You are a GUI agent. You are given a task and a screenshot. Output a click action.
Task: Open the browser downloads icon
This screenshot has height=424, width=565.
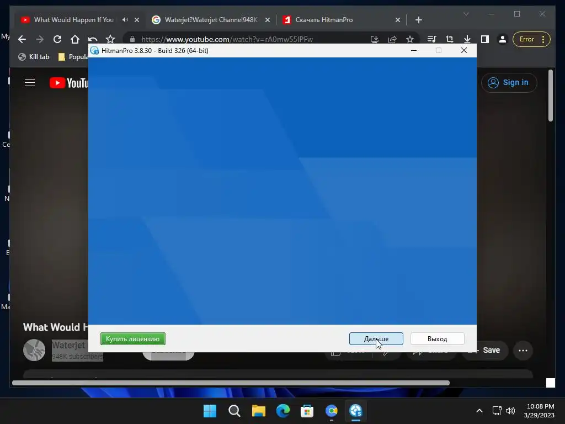point(467,39)
